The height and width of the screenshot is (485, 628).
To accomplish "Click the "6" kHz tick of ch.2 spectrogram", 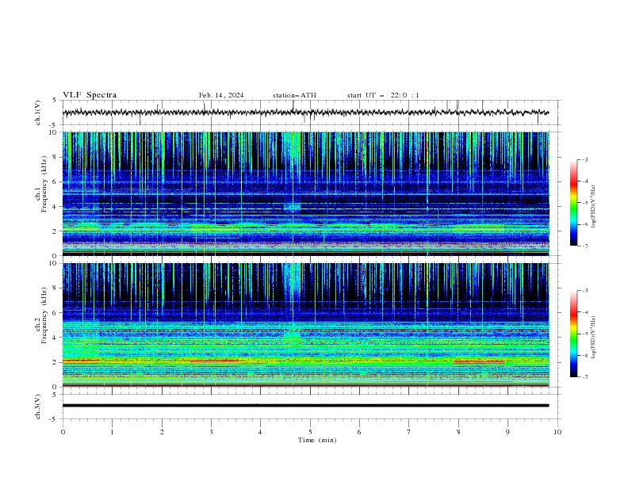I will 55,313.
